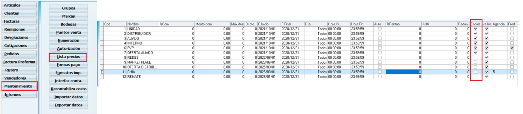Screen dimensions: 523x114
Task: Open the Vendedores module
Action: [x=19, y=78]
